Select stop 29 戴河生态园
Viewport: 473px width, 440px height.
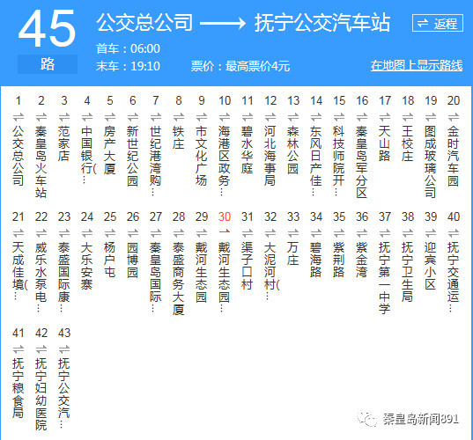click(202, 272)
